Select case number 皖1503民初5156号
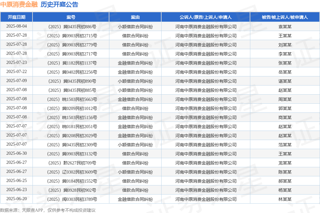 point(72,117)
